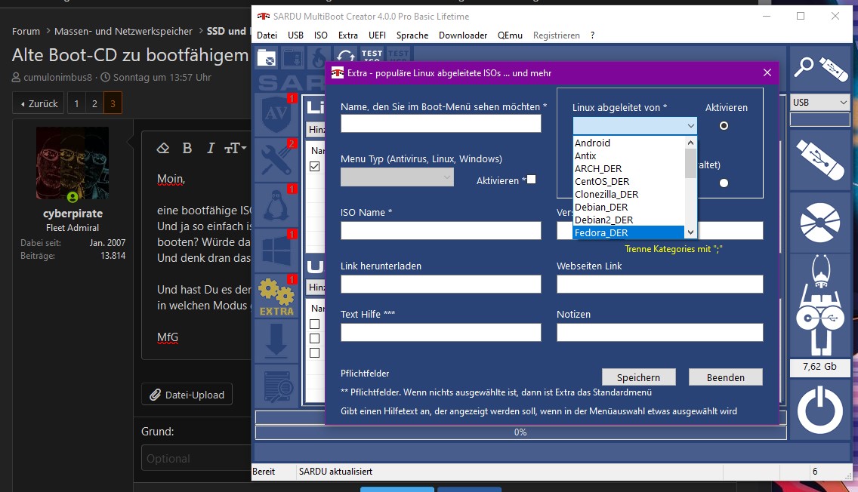Open the Downloader menu
The image size is (858, 492).
463,35
